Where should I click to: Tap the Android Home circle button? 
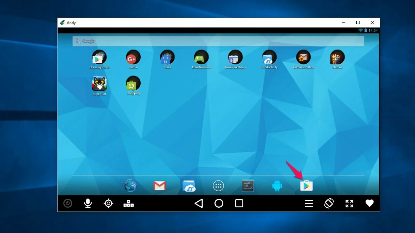tap(219, 203)
